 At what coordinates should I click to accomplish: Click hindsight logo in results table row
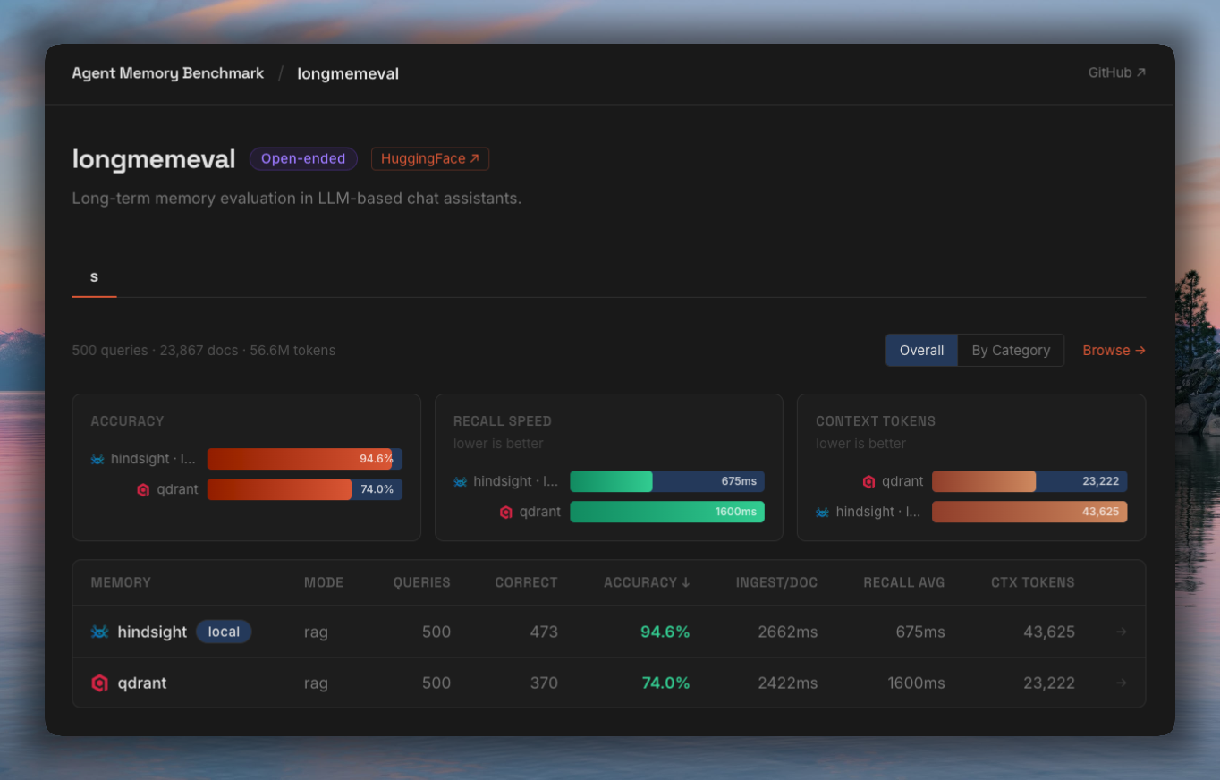coord(99,632)
